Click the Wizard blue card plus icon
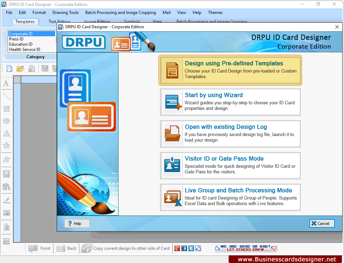The height and width of the screenshot is (263, 344). (173, 102)
